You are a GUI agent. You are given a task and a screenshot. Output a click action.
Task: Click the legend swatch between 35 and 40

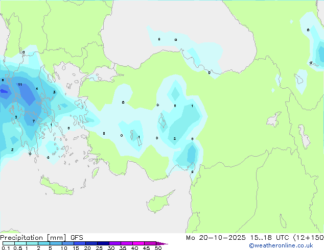[127, 243]
